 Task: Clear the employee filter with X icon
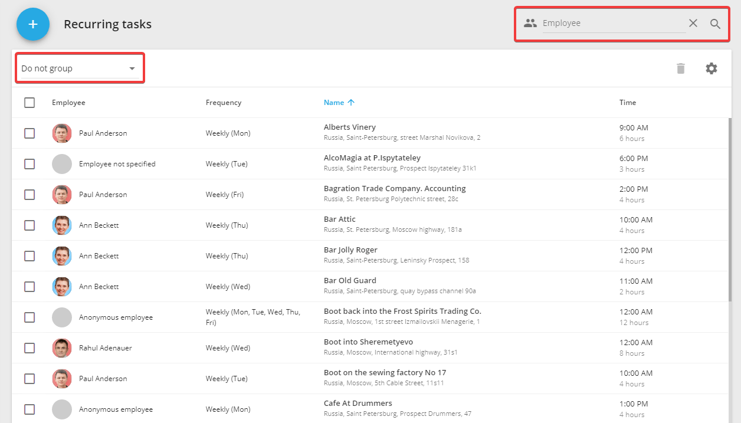pos(693,23)
